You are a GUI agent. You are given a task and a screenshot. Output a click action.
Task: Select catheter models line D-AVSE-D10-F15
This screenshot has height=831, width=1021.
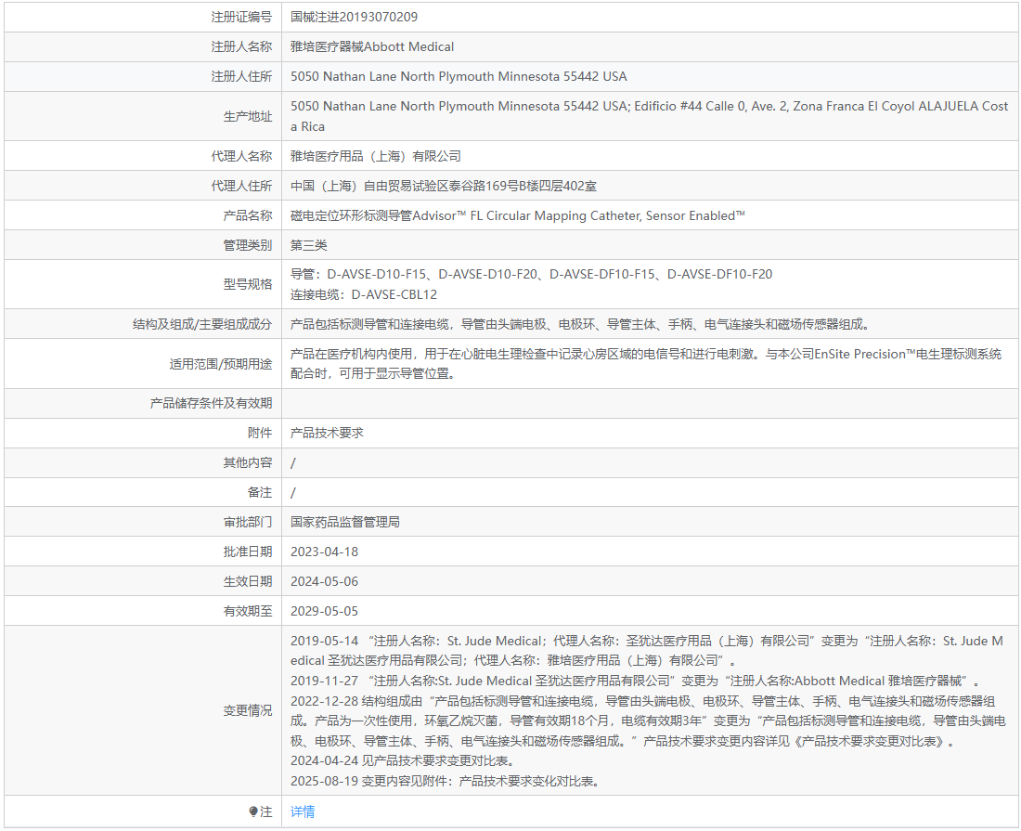pyautogui.click(x=531, y=274)
